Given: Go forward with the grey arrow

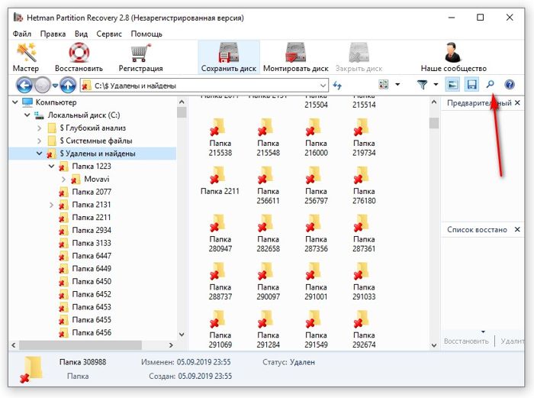Looking at the screenshot, I should 43,85.
